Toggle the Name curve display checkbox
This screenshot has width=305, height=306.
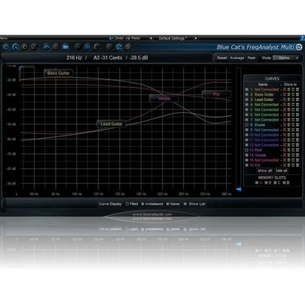pyautogui.click(x=168, y=204)
